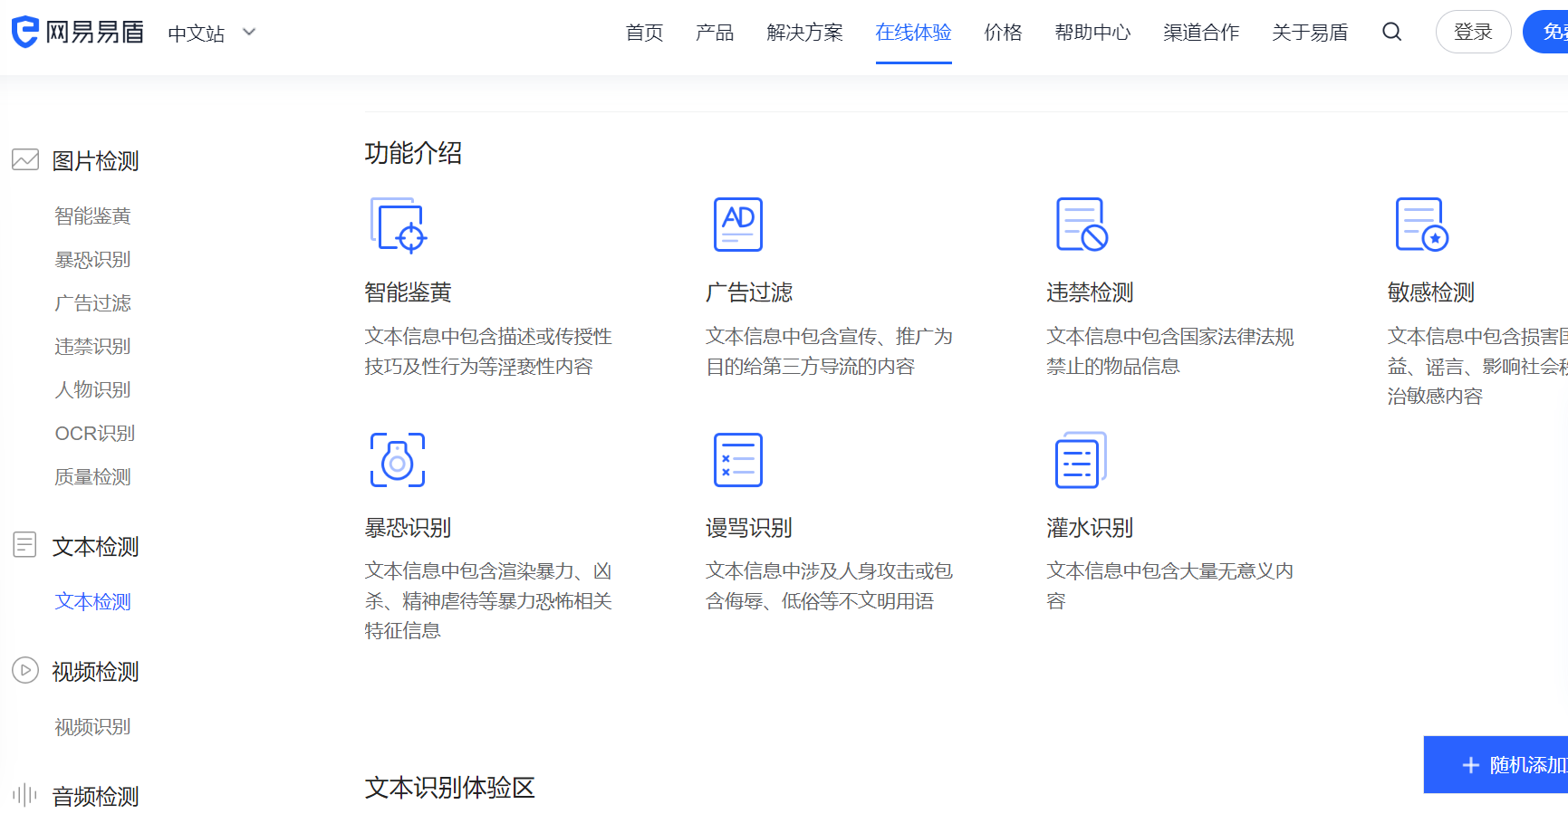Open OCR识别 from the sidebar
Viewport: 1568px width, 833px height.
click(93, 432)
